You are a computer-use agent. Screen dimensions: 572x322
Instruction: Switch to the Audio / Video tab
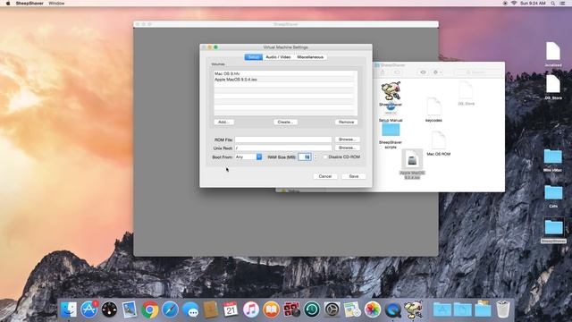(278, 57)
